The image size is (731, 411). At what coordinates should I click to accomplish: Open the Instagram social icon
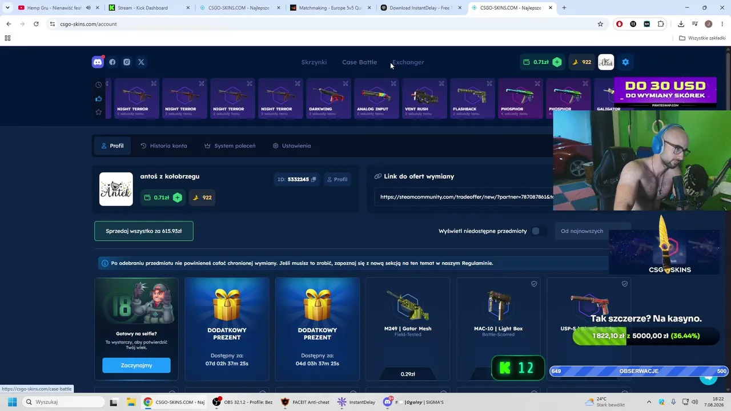pos(127,62)
